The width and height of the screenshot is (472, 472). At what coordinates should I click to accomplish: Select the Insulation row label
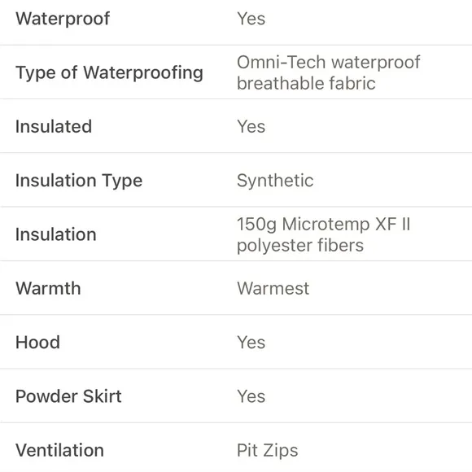click(56, 234)
